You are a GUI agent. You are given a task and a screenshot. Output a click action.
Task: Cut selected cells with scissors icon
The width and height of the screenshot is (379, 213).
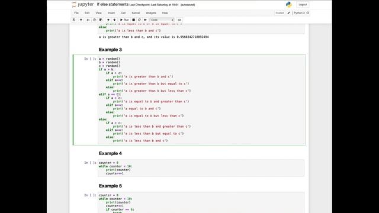click(88, 20)
